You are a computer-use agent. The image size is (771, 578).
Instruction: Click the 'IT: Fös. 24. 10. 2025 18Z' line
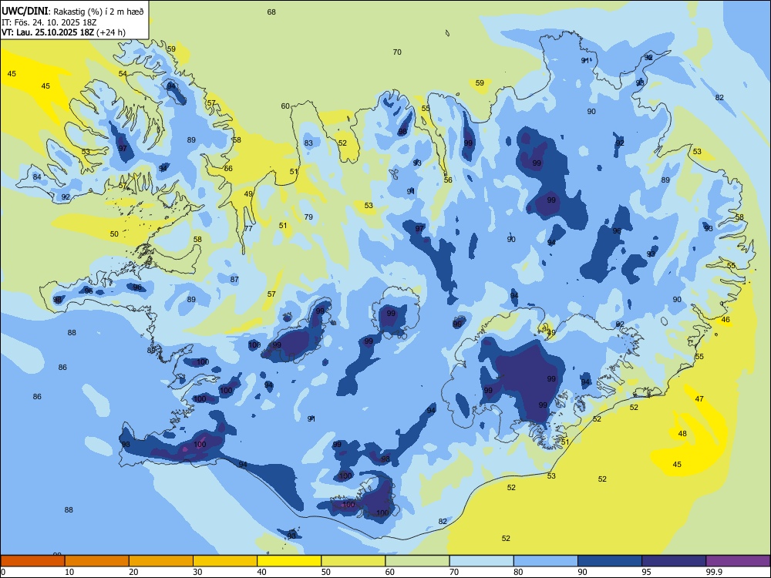49,22
